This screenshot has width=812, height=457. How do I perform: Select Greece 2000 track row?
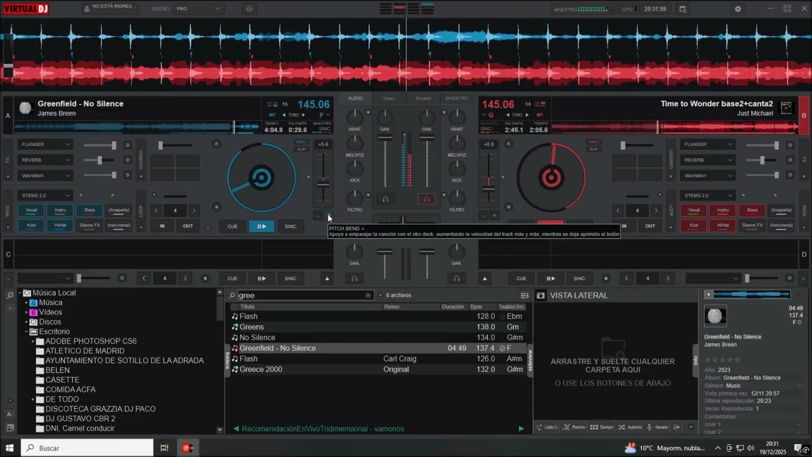point(379,369)
